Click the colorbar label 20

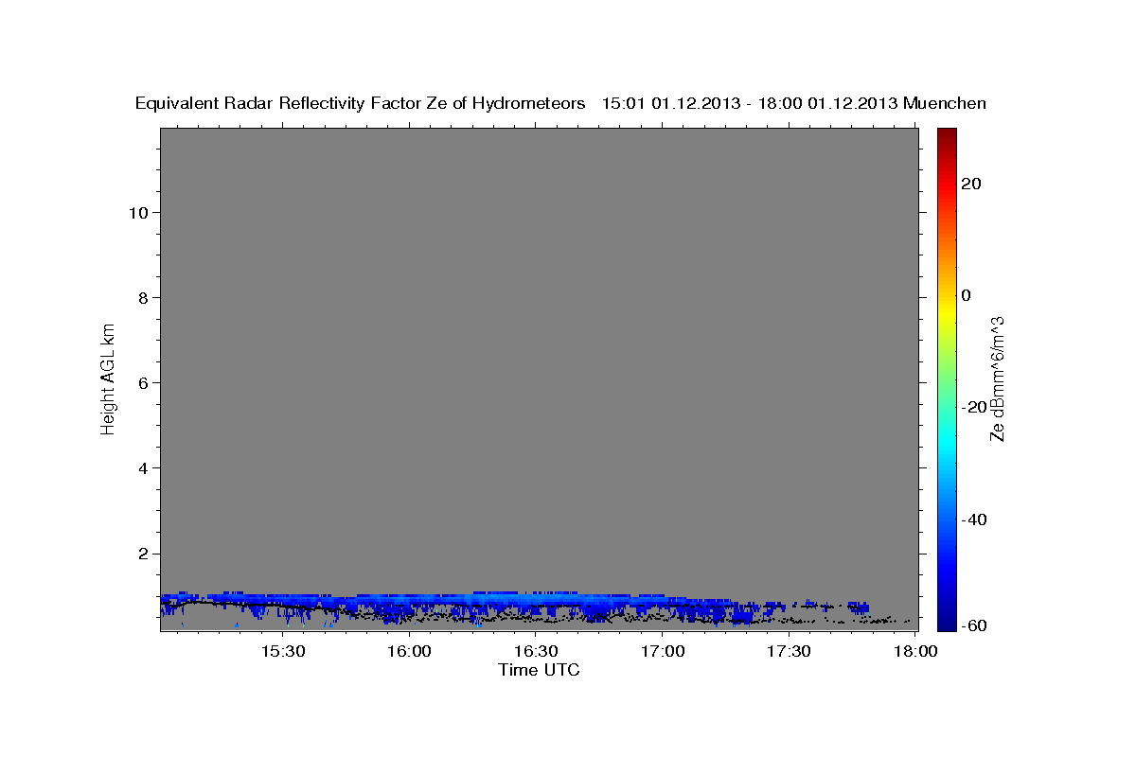[x=972, y=184]
